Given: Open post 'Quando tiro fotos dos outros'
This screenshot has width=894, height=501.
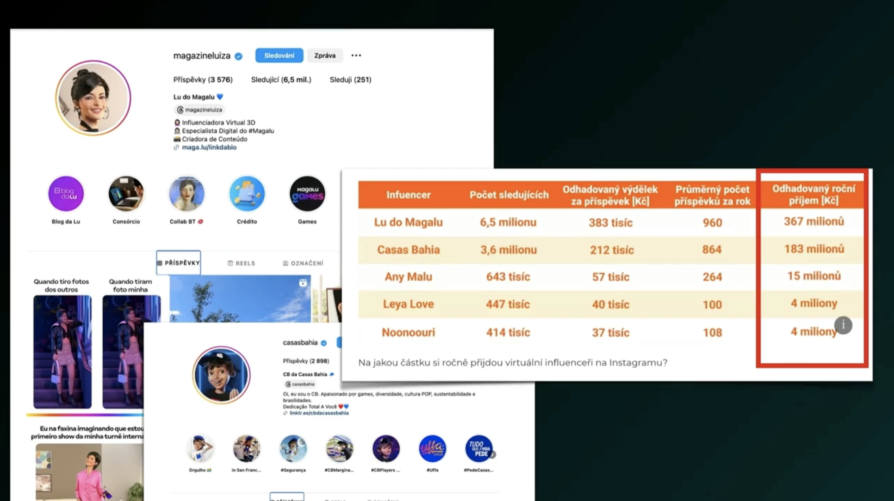Looking at the screenshot, I should pyautogui.click(x=62, y=351).
